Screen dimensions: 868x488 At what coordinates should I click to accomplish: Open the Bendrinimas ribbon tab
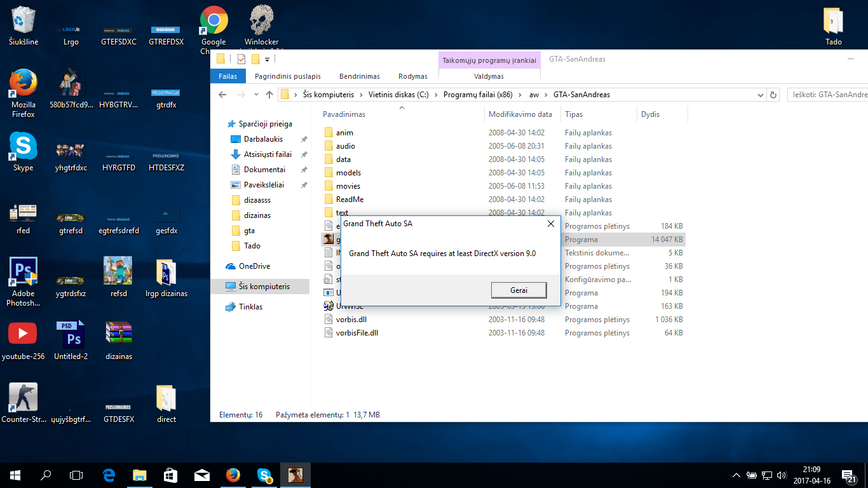pyautogui.click(x=360, y=76)
